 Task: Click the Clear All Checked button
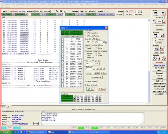[91, 82]
